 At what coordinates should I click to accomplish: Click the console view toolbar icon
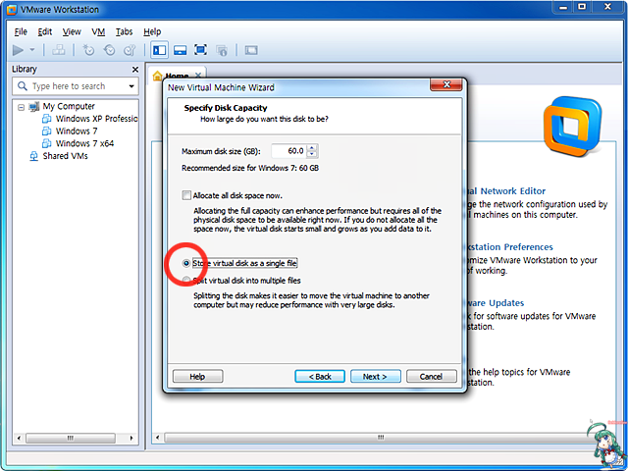click(251, 50)
